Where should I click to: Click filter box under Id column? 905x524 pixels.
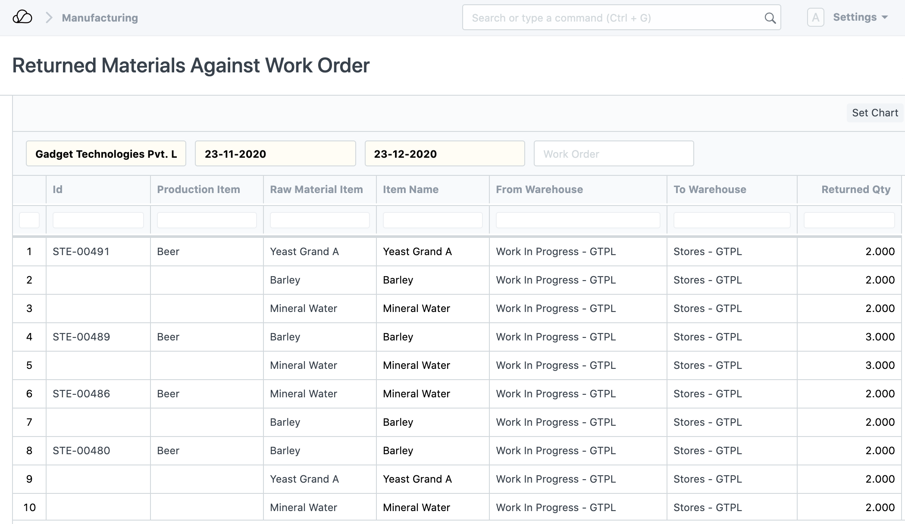98,220
